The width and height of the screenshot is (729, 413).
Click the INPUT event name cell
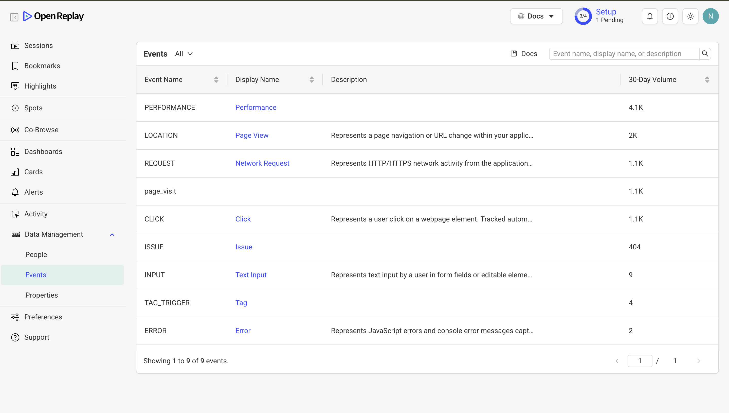click(154, 275)
